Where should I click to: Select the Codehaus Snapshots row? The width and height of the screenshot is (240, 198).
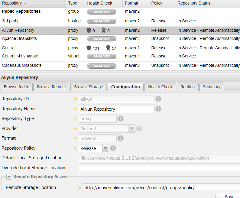[120, 66]
